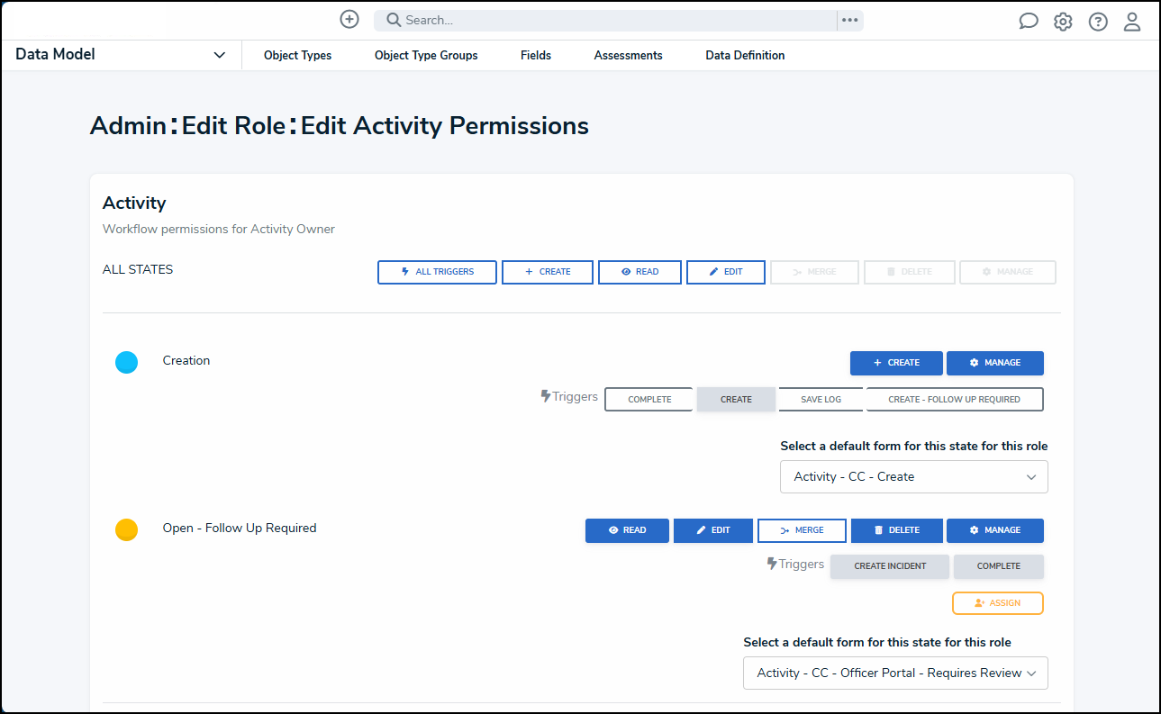Open the chat bubble icon

pos(1029,22)
